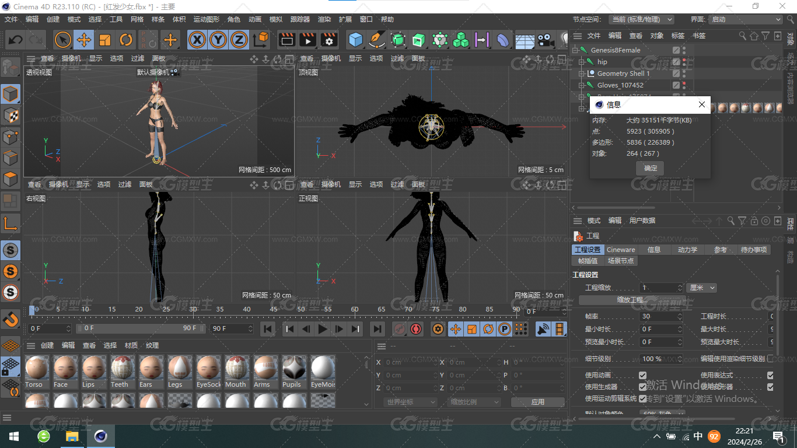Add a Floor environment object icon
Screen dimensions: 797x448
tap(525, 40)
